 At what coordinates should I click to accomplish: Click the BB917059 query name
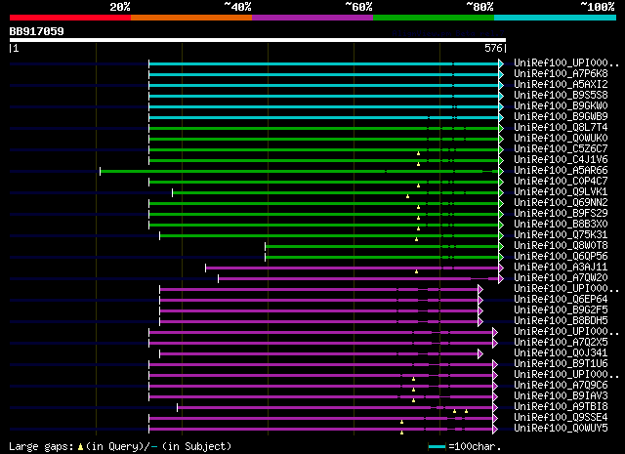tap(37, 31)
